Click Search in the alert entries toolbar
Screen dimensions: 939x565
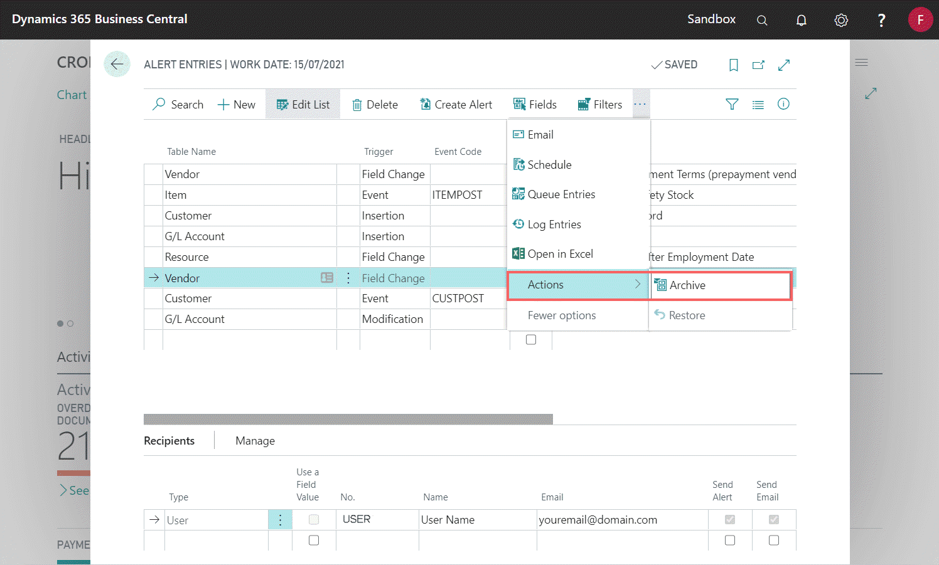coord(178,105)
